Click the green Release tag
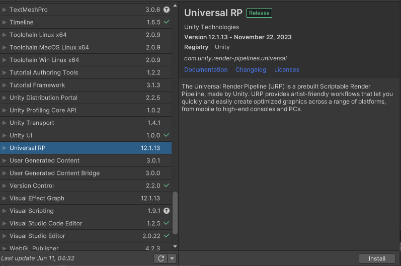The height and width of the screenshot is (266, 401). 259,13
